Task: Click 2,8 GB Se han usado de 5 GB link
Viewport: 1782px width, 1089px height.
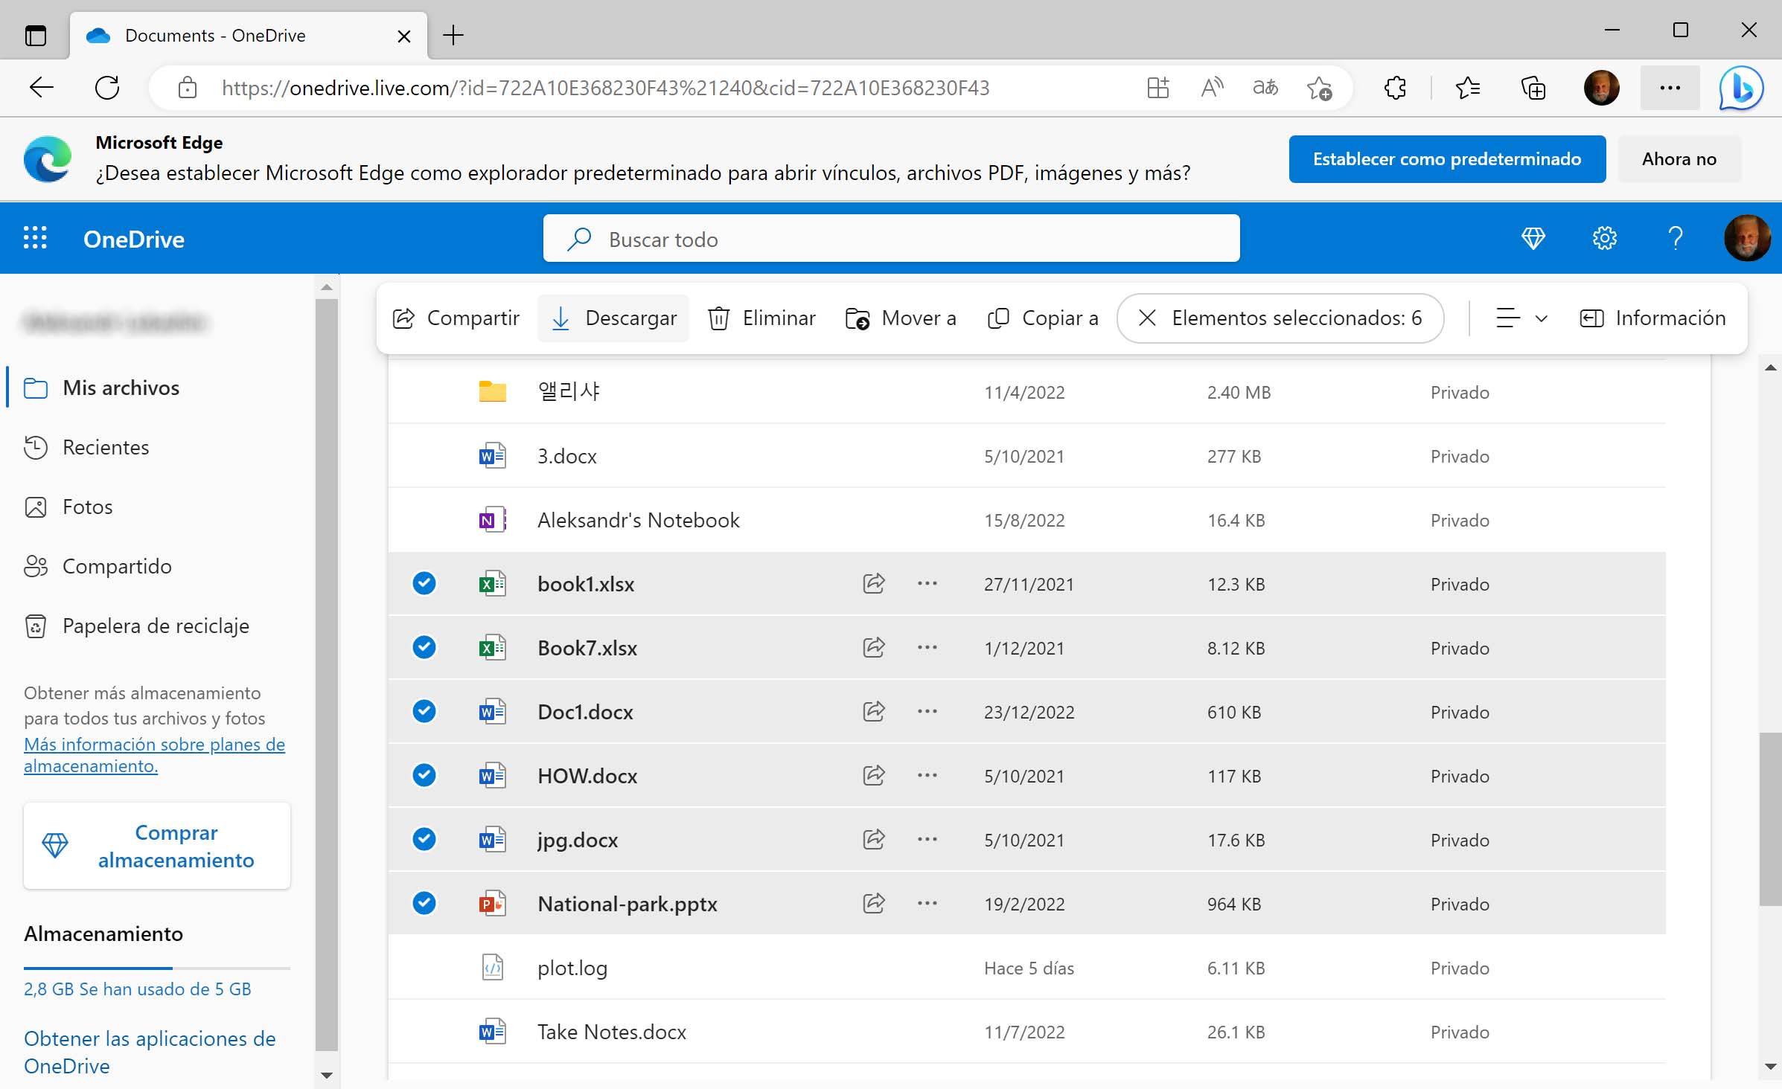Action: click(x=138, y=989)
